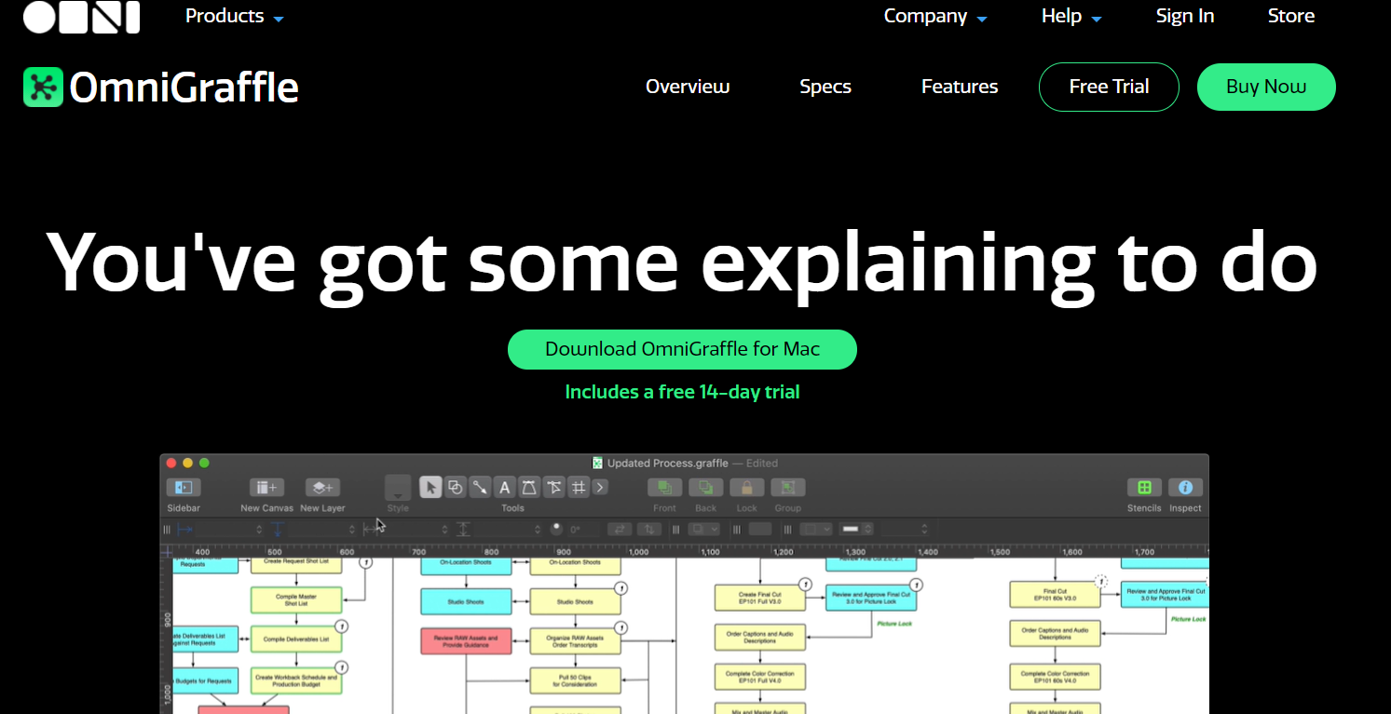Click the Y position stepper arrows
Screen dimensions: 1391x714
tap(352, 529)
